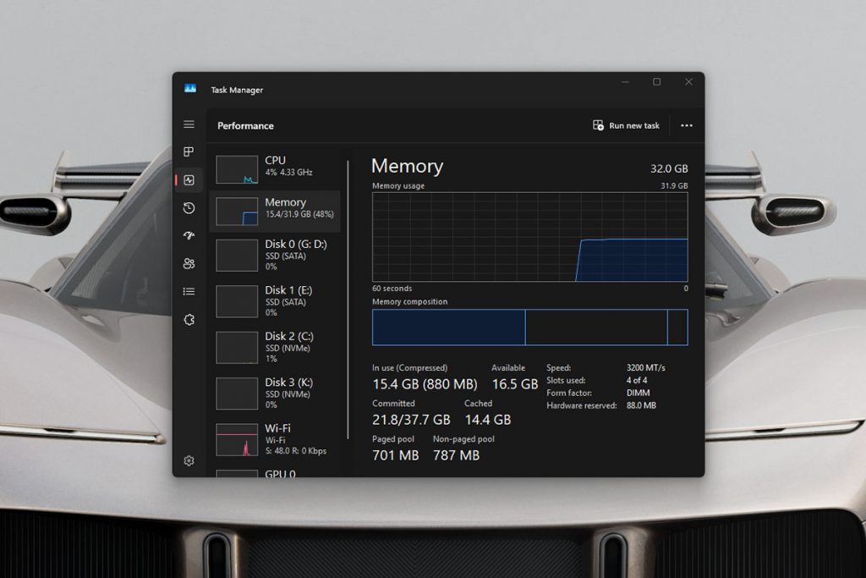866x578 pixels.
Task: Click the Paged pool 701 MB value
Action: coord(396,455)
